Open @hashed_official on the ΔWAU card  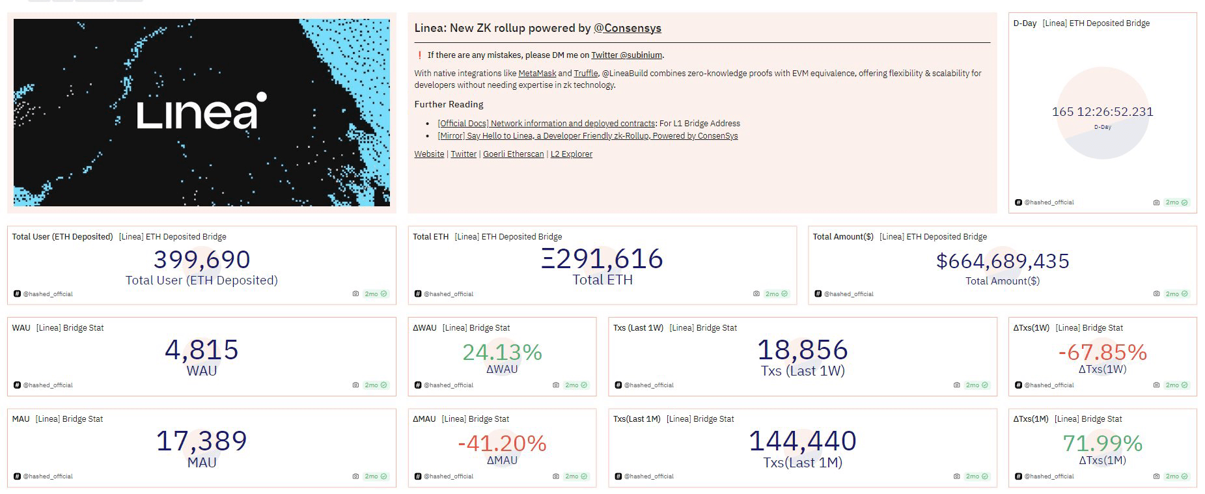coord(449,385)
